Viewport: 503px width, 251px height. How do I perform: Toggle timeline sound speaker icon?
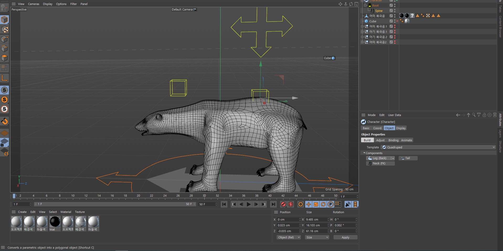(348, 204)
